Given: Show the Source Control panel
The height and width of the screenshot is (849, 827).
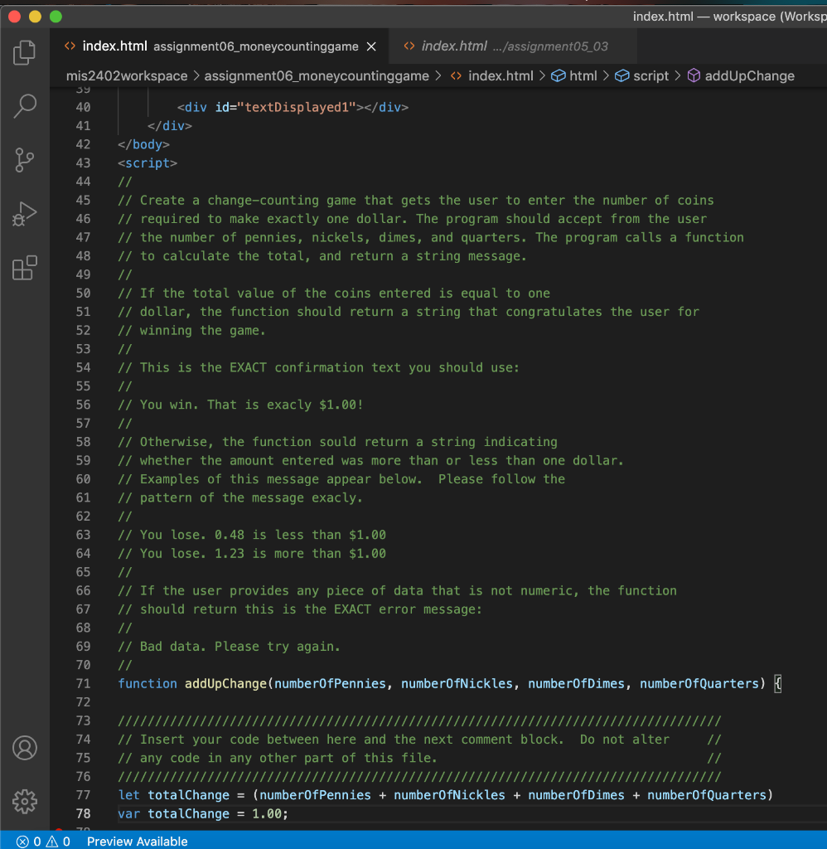Looking at the screenshot, I should [25, 159].
